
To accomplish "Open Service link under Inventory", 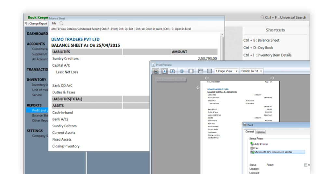I will [x=37, y=95].
